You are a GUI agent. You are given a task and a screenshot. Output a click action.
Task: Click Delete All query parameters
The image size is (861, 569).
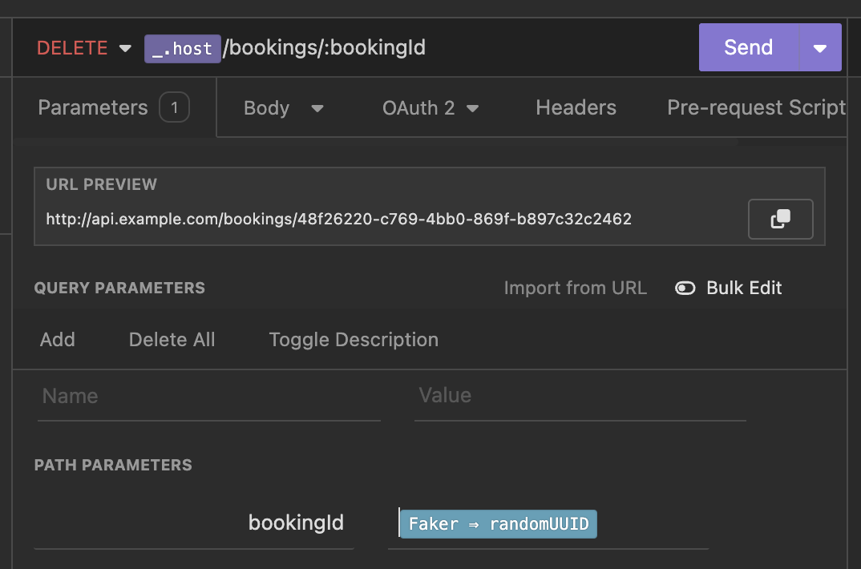coord(172,340)
